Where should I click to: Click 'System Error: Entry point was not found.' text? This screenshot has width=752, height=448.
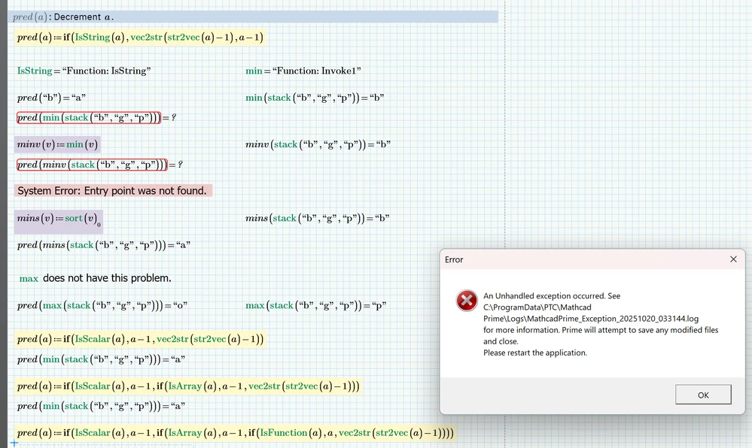point(112,191)
